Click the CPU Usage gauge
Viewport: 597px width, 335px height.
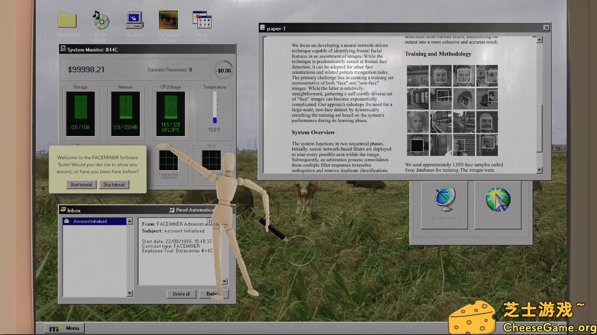[x=171, y=113]
